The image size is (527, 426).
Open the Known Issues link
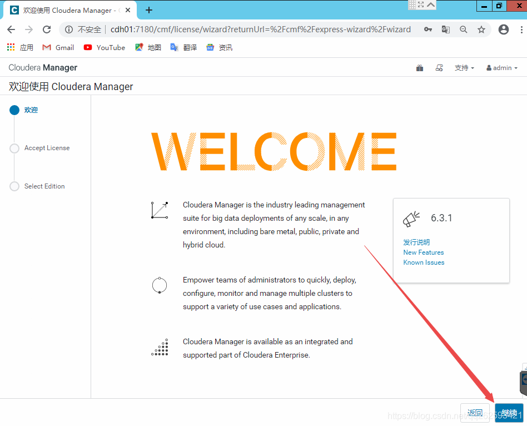[x=424, y=262]
